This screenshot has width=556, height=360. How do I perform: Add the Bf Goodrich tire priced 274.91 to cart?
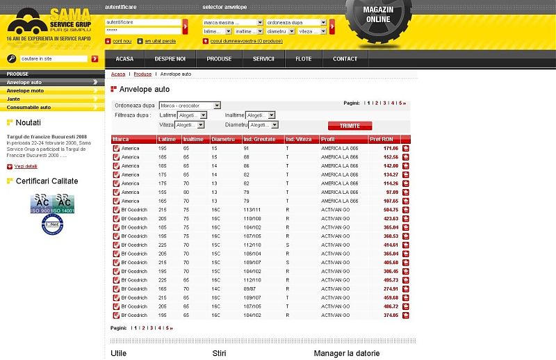[x=406, y=289]
